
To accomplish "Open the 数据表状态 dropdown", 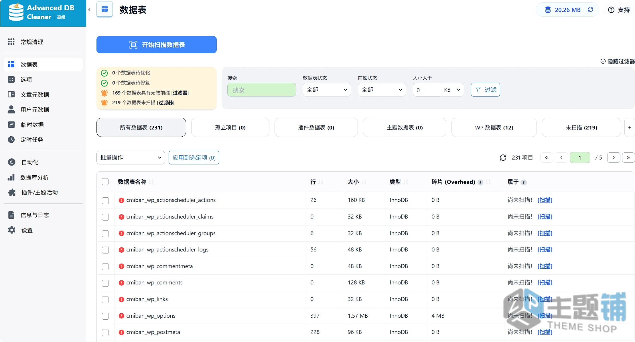I will (x=327, y=90).
